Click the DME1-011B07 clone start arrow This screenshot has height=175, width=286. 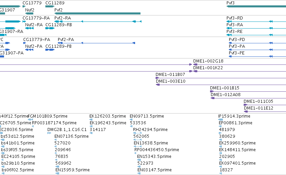[x=157, y=78]
